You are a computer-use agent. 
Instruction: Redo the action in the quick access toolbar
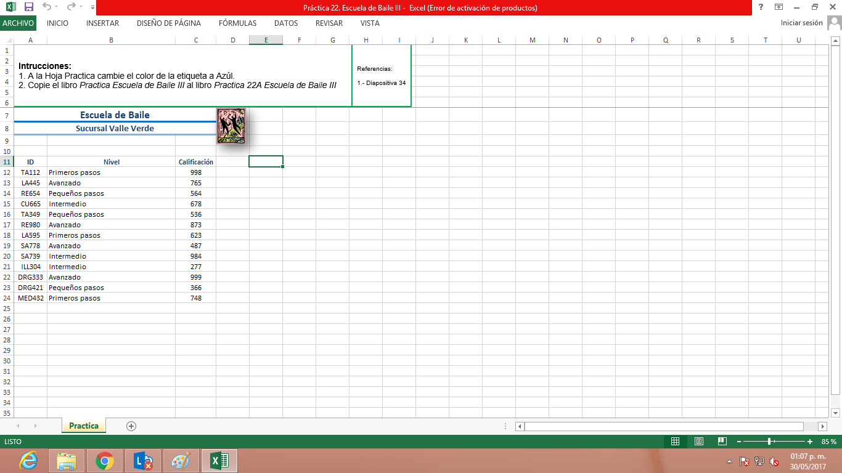click(x=71, y=7)
